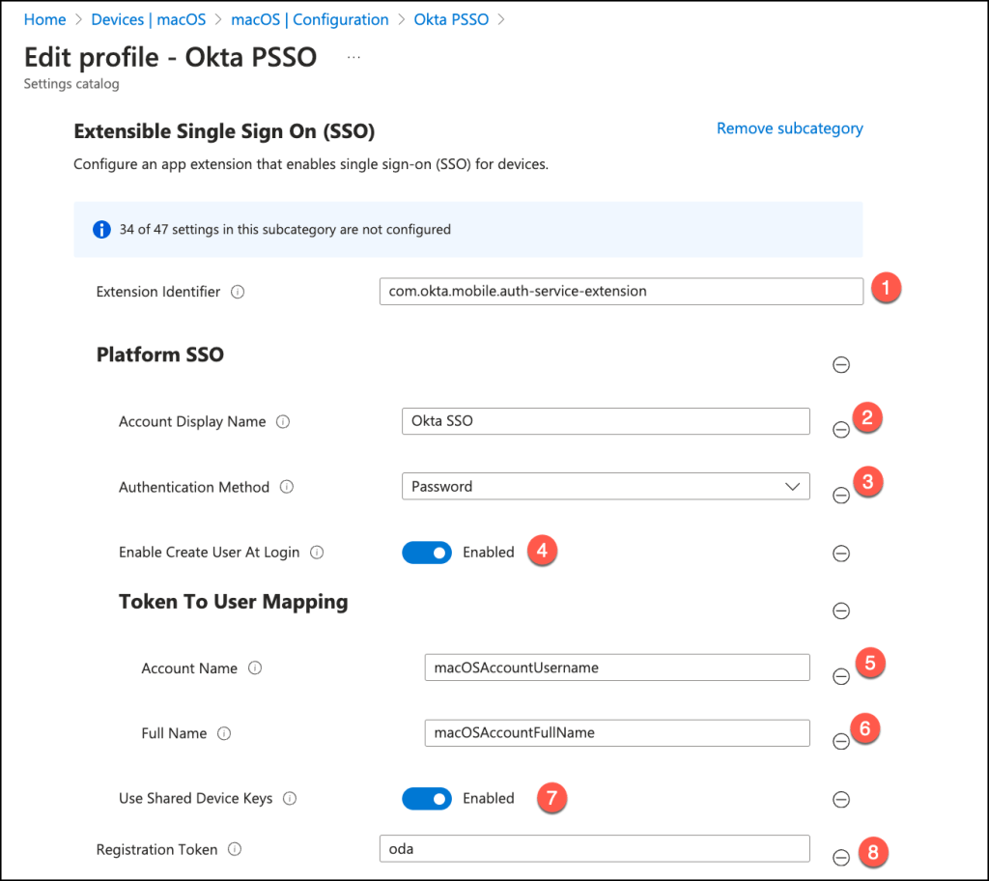The width and height of the screenshot is (989, 881).
Task: Click info icon beside Extension Identifier
Action: tap(239, 292)
